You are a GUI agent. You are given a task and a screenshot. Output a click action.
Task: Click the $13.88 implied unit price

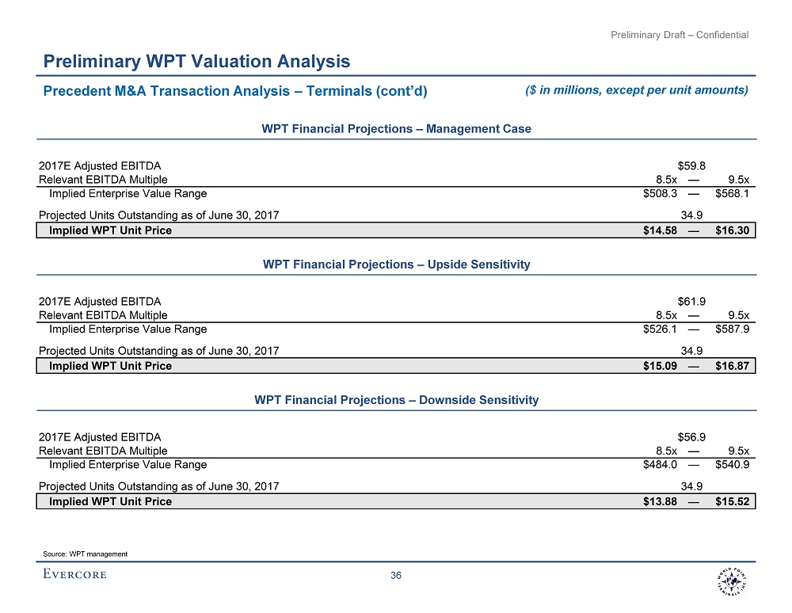click(x=660, y=501)
